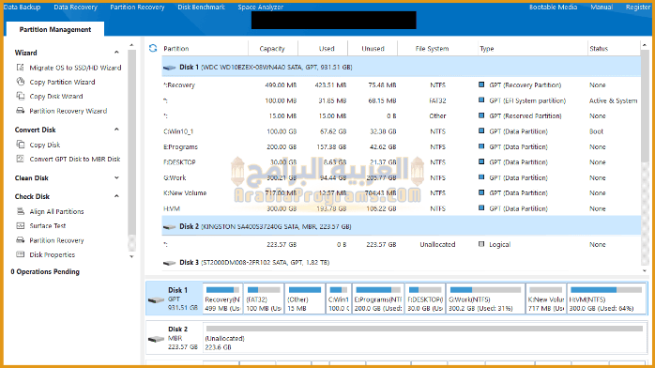Click Disk 3 drive icon in table header row

coord(169,263)
